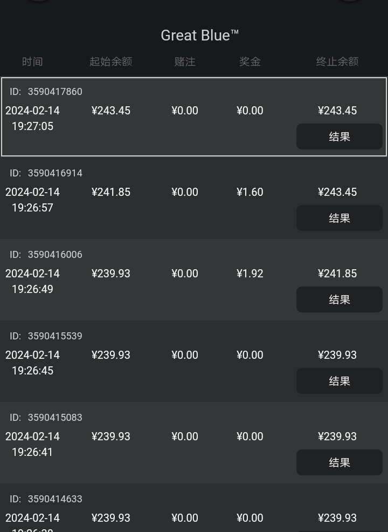Select the ID 3590417860 label
The width and height of the screenshot is (388, 532).
(x=46, y=92)
